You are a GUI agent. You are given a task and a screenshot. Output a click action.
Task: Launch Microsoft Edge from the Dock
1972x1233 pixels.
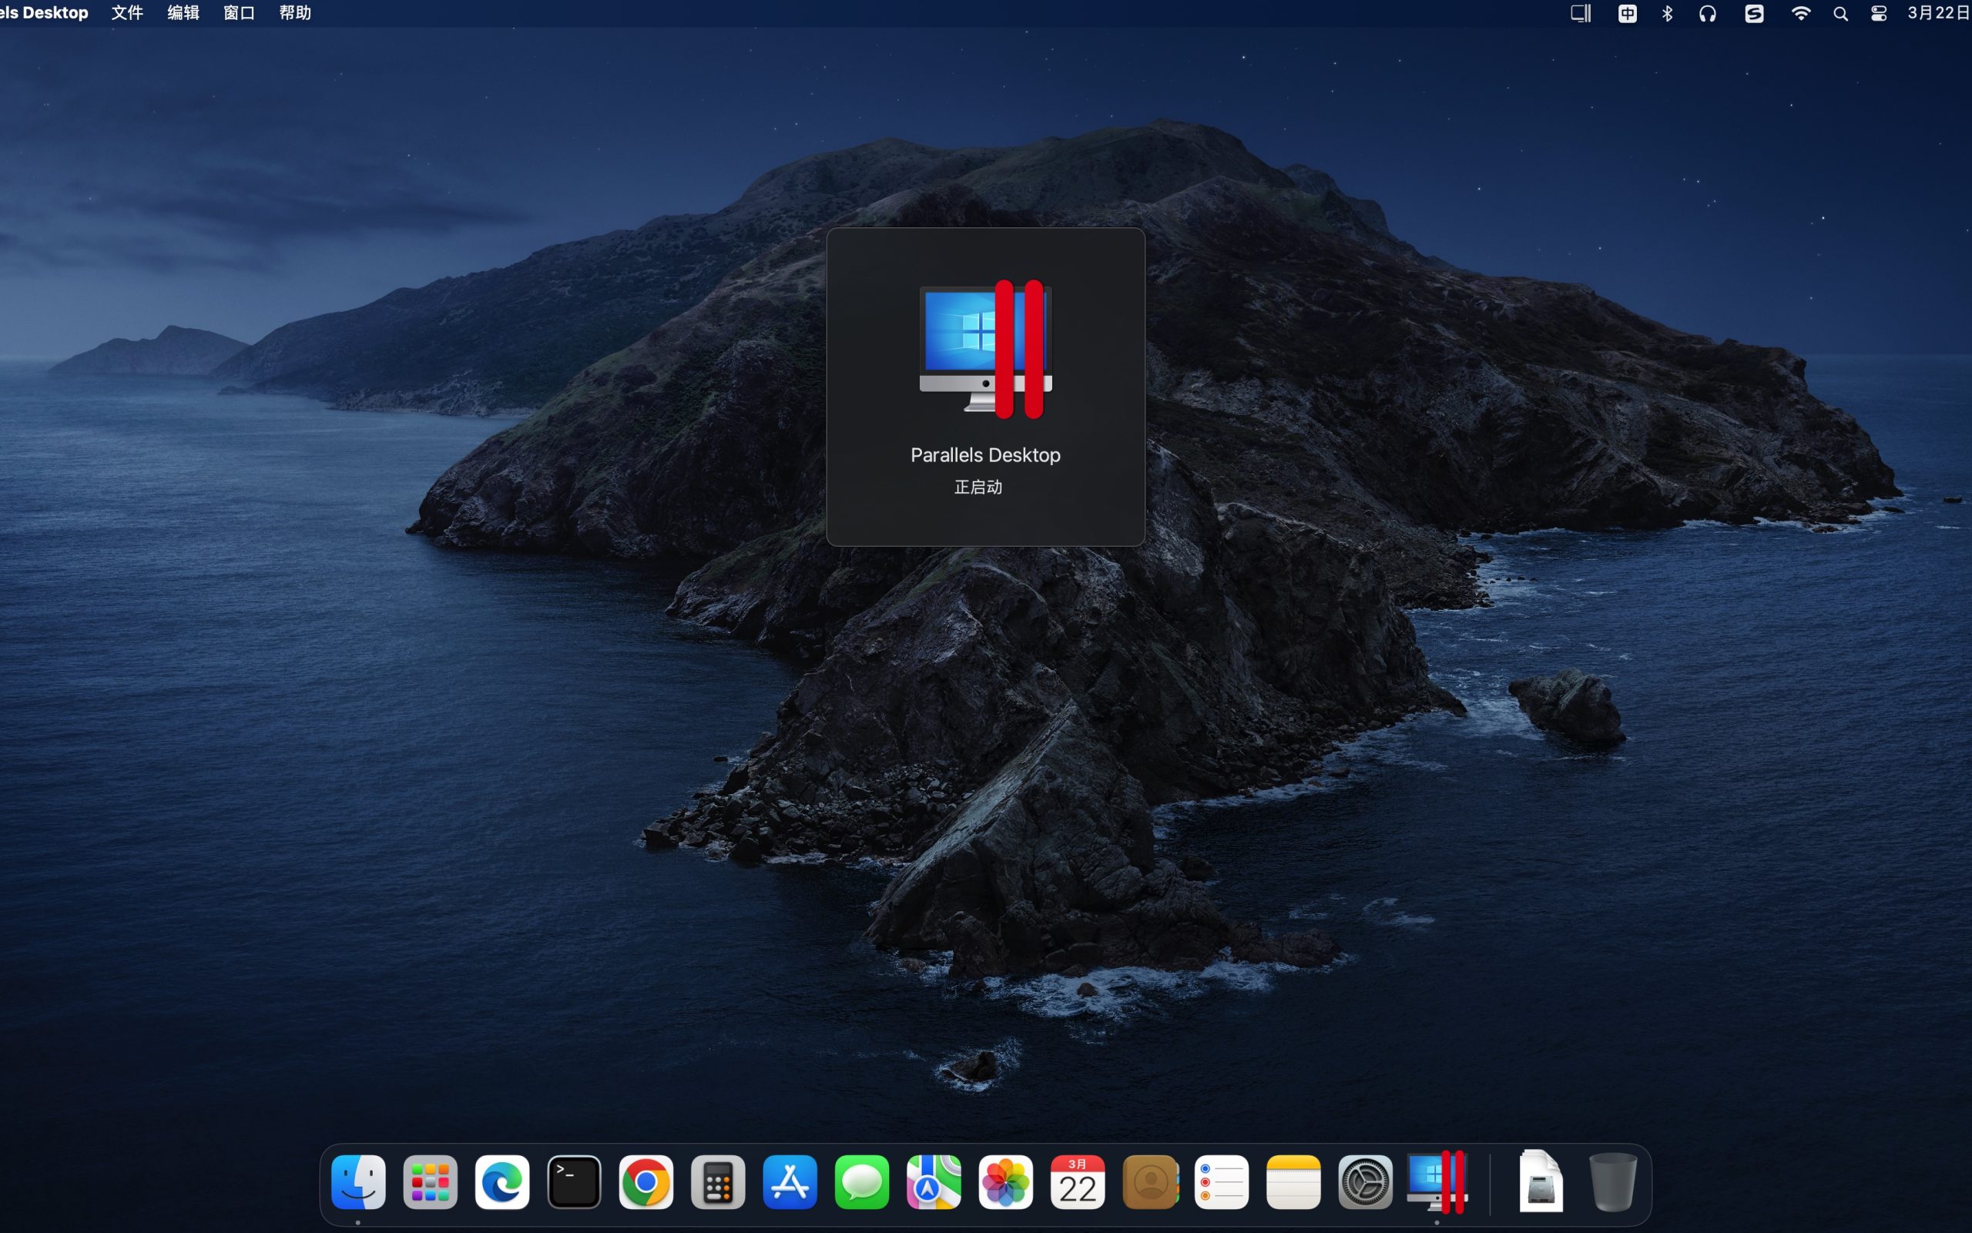(501, 1181)
